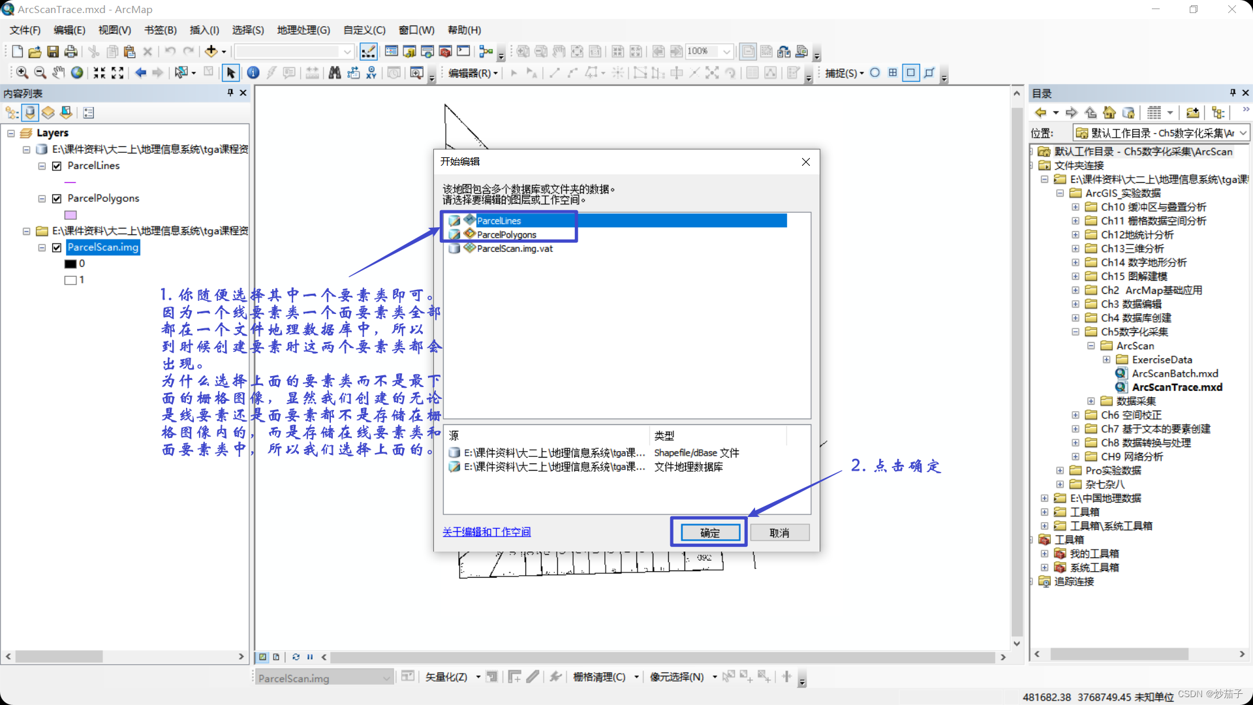Select ParcelScan.img.vat in dialog list

[514, 248]
